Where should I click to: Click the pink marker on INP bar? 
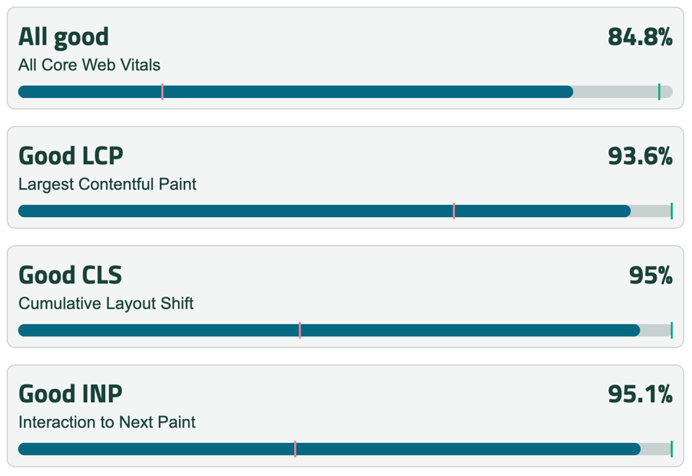point(295,449)
